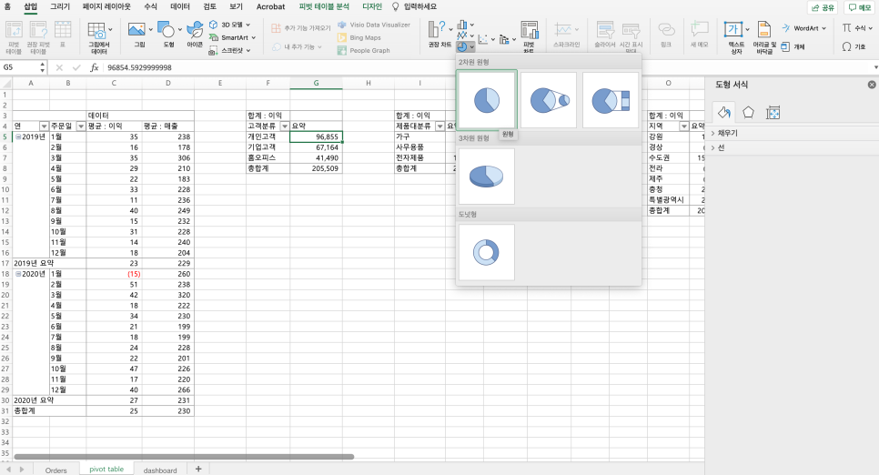Open the 수식 ribbon tab
The width and height of the screenshot is (879, 475).
150,6
